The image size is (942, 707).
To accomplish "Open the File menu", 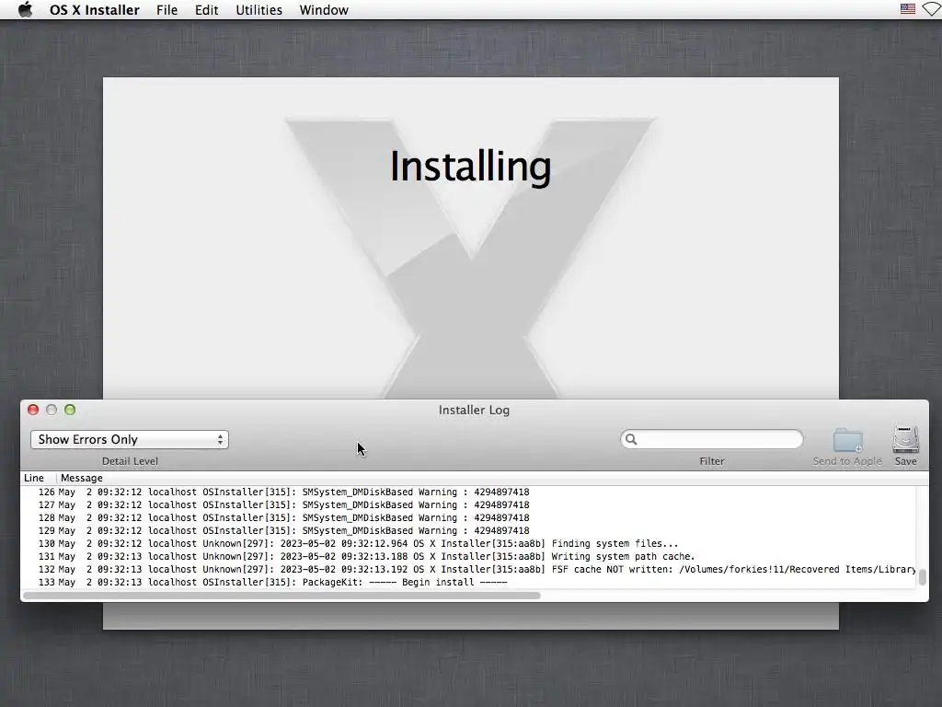I will click(x=167, y=10).
